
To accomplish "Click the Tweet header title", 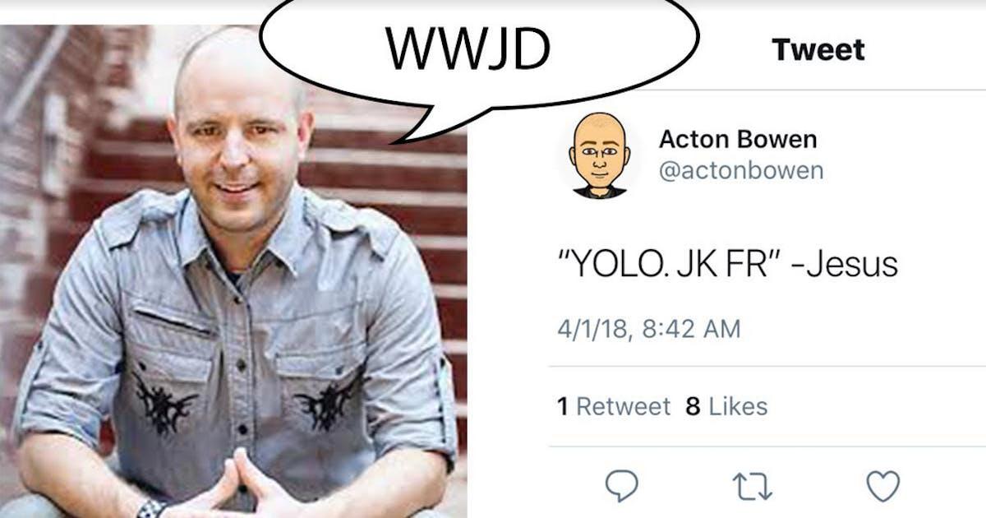I will coord(818,50).
